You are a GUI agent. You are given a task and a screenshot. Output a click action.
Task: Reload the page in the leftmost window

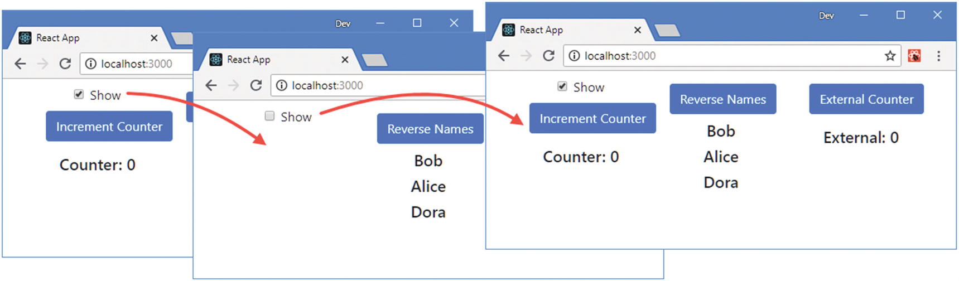(x=65, y=64)
